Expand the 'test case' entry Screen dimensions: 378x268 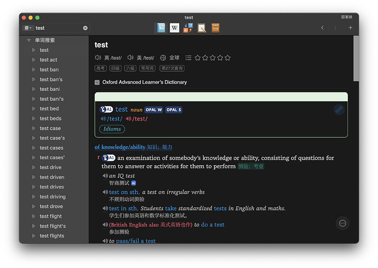click(x=34, y=128)
